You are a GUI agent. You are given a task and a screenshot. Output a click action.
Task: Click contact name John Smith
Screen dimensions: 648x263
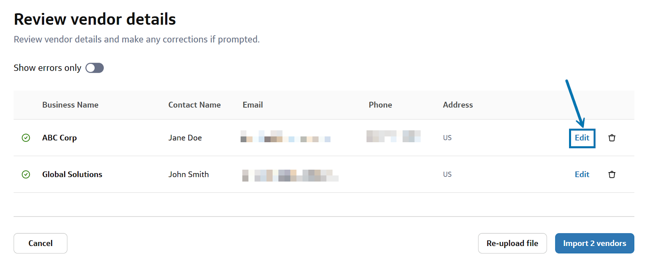point(189,175)
